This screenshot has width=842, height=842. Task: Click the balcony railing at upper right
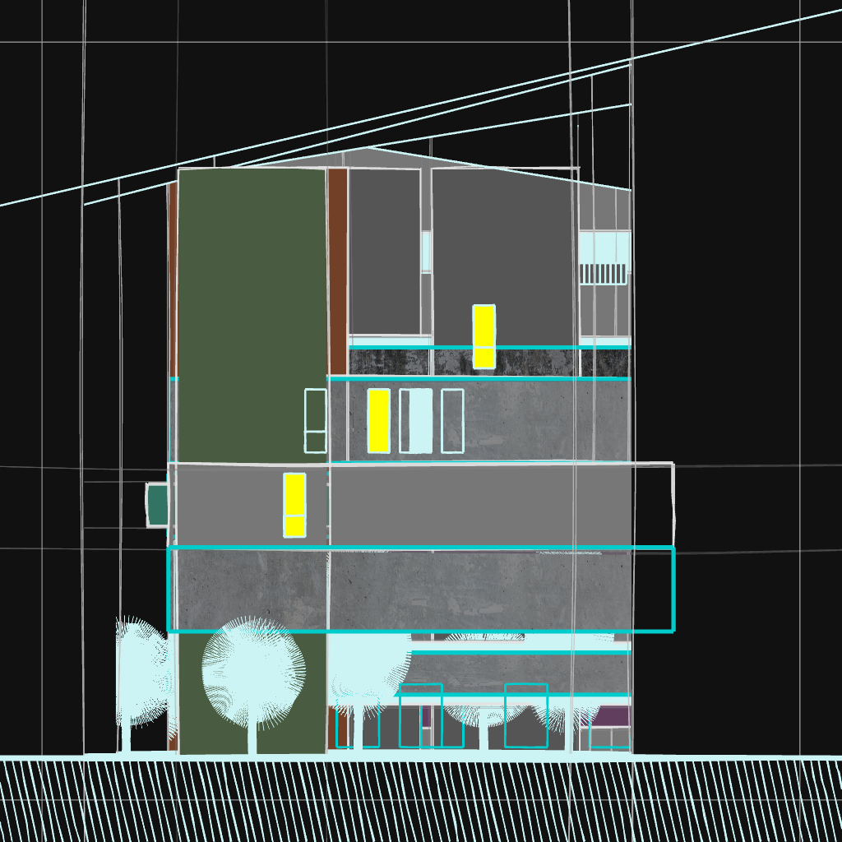click(604, 274)
